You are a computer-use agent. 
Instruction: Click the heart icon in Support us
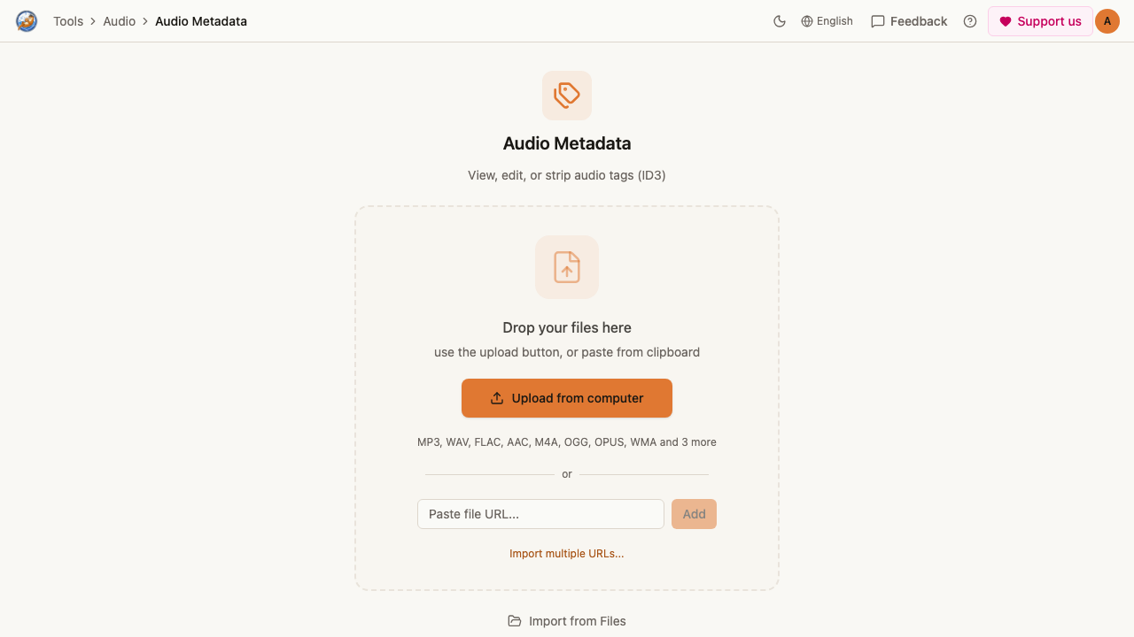tap(1006, 21)
